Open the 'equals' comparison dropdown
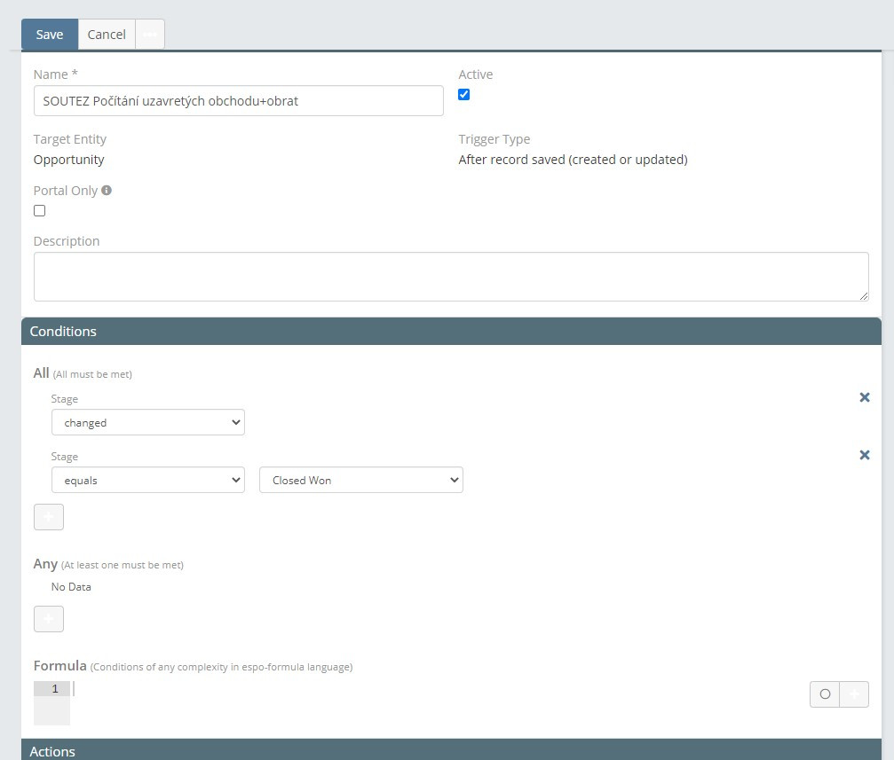This screenshot has height=760, width=894. (148, 481)
